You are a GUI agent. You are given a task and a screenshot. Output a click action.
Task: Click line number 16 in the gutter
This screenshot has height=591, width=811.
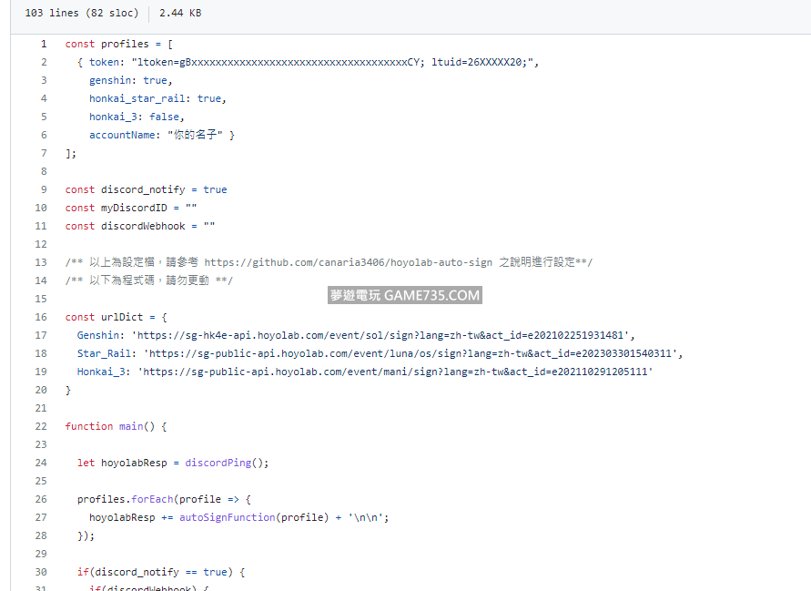point(40,317)
